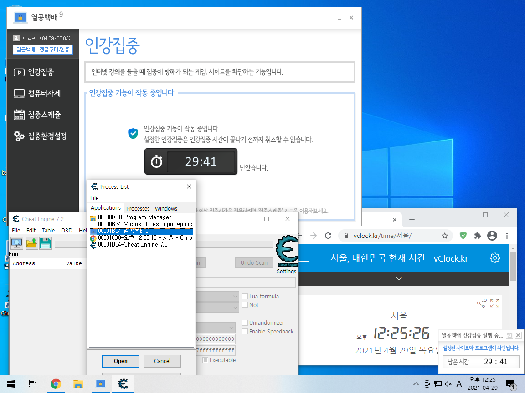The image size is (525, 393).
Task: Open the Cheat Engine File menu
Action: pyautogui.click(x=16, y=230)
